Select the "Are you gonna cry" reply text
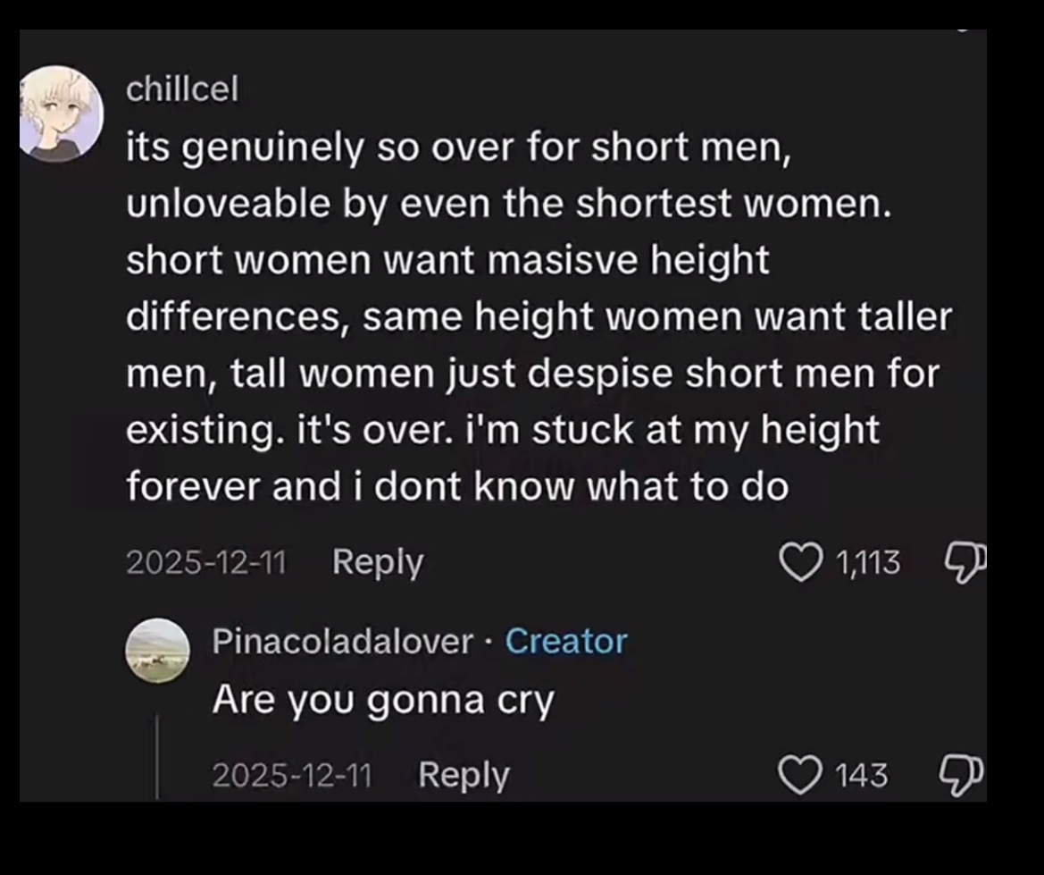The image size is (1044, 875). [x=383, y=701]
